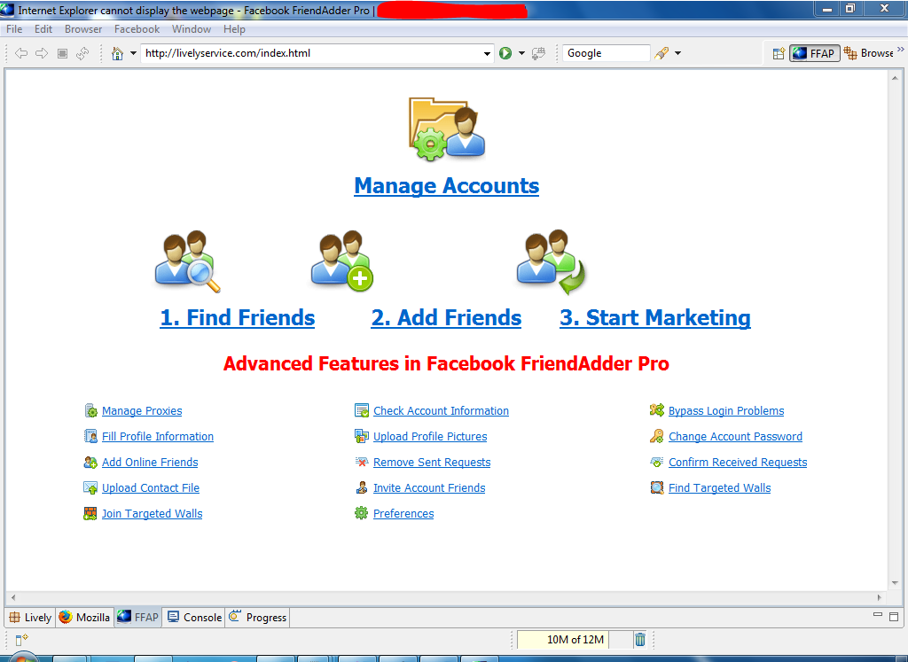Click the Stop loading button
908x662 pixels.
tap(63, 53)
